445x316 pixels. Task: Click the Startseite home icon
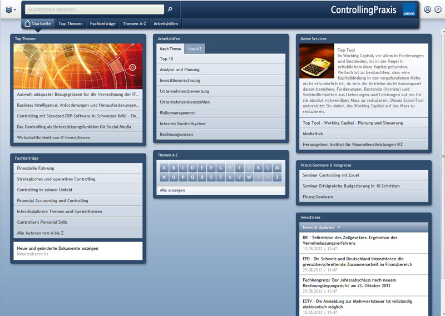click(x=27, y=23)
